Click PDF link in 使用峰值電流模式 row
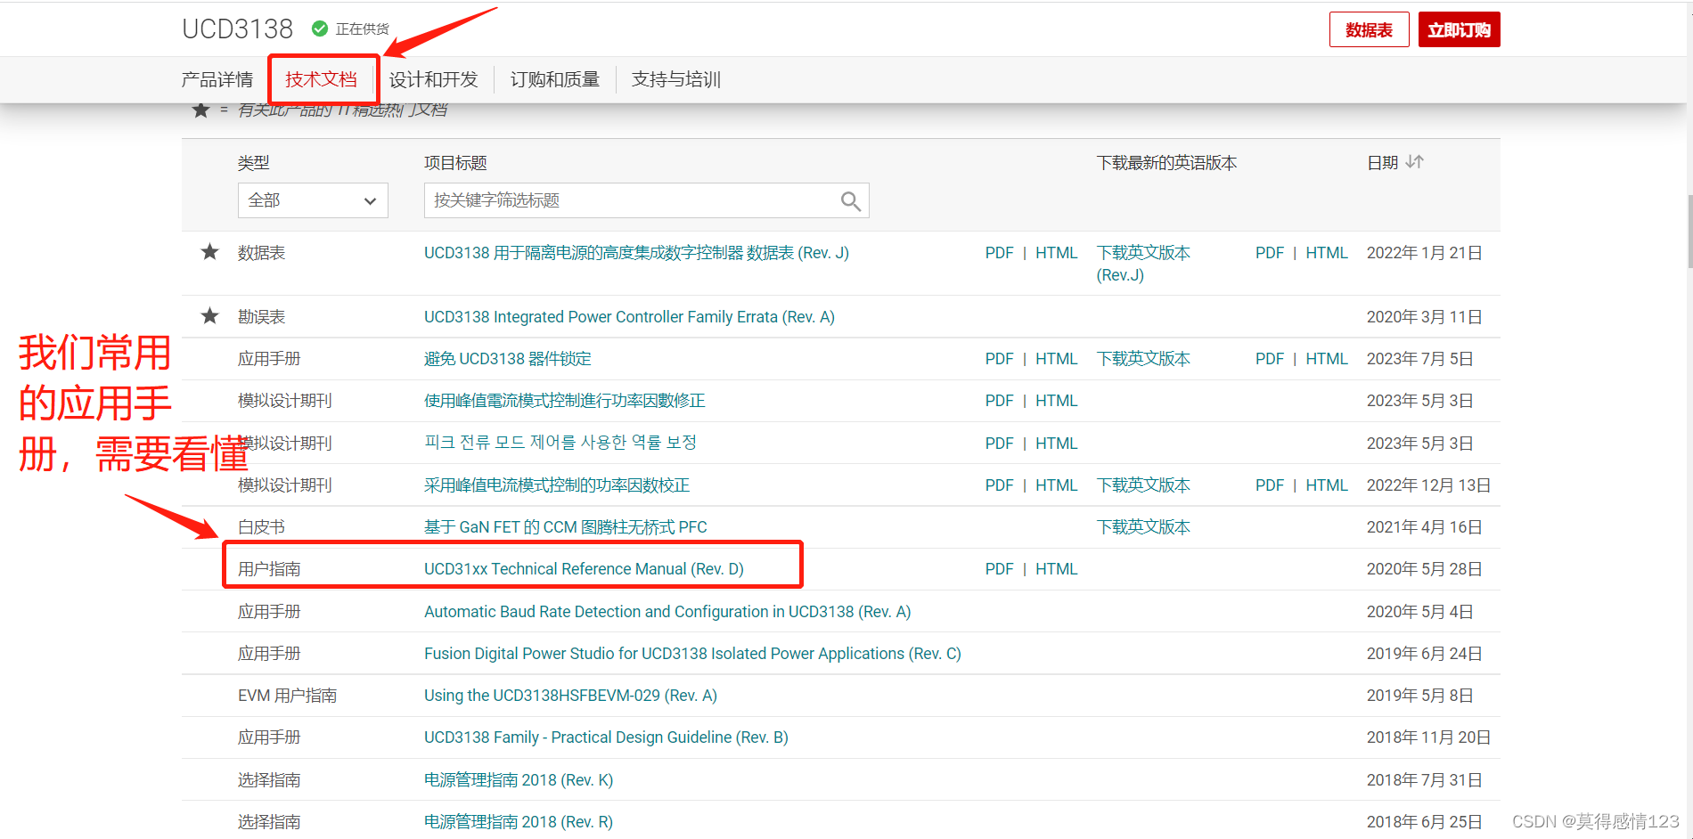This screenshot has height=839, width=1693. point(999,401)
